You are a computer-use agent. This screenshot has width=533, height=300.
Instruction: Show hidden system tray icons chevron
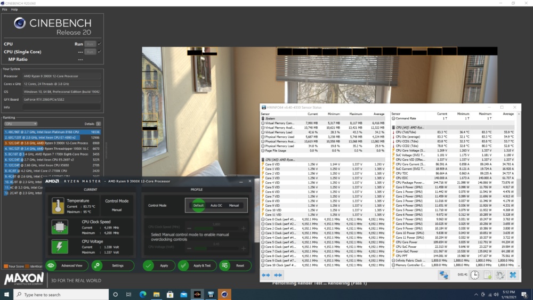pos(476,295)
